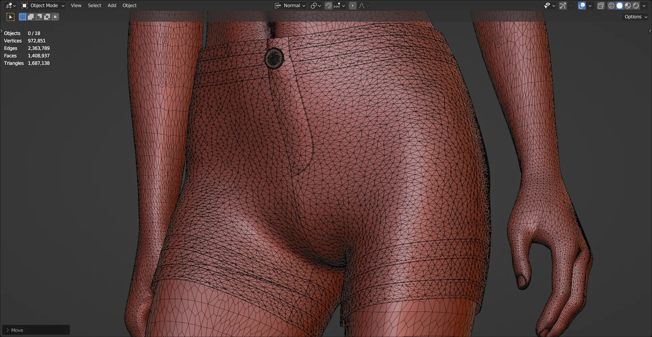Switch to Wireframe viewport shading
652x337 pixels.
[611, 5]
